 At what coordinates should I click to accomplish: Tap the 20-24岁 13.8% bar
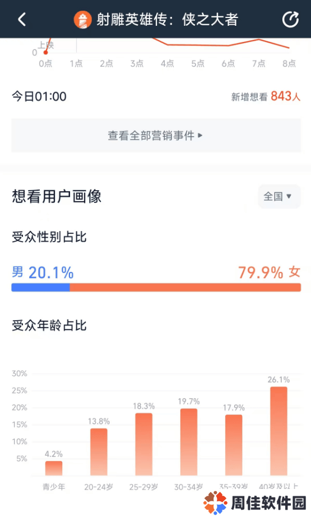click(x=99, y=452)
